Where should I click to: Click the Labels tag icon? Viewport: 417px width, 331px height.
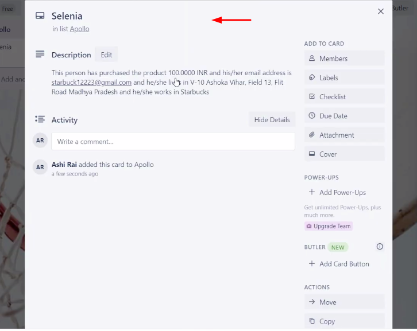312,77
